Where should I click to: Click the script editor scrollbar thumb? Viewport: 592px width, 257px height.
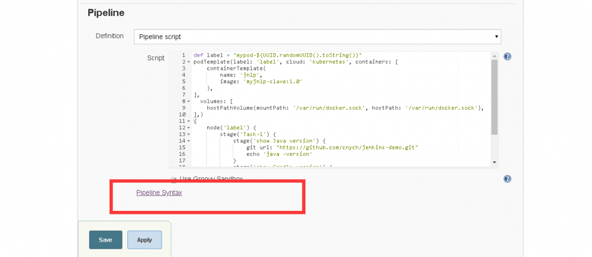click(494, 97)
